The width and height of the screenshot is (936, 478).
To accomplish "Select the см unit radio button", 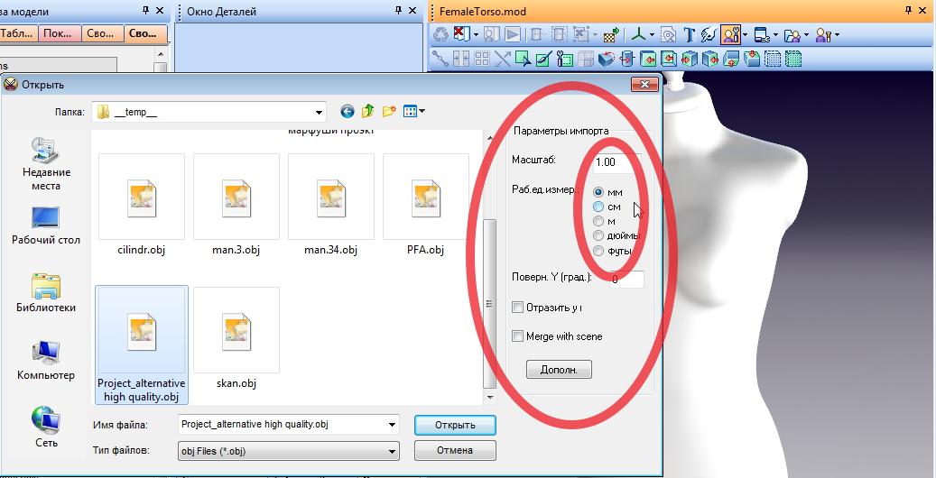I will pos(598,207).
